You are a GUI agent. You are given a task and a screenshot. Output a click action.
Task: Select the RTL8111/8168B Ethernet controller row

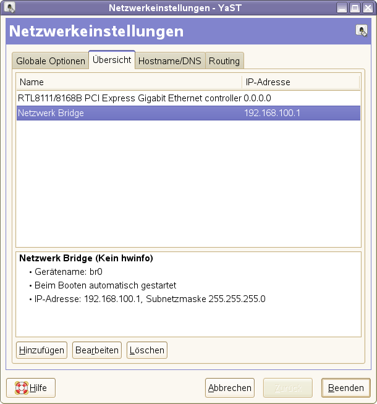pyautogui.click(x=130, y=98)
